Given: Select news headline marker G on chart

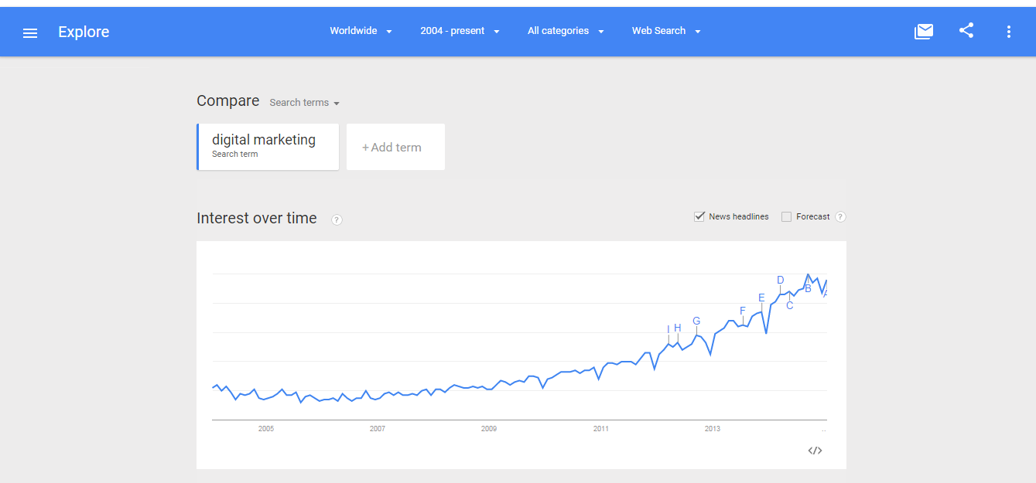Looking at the screenshot, I should coord(696,321).
